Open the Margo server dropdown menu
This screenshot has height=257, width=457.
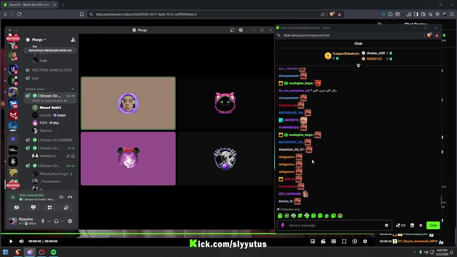[39, 40]
